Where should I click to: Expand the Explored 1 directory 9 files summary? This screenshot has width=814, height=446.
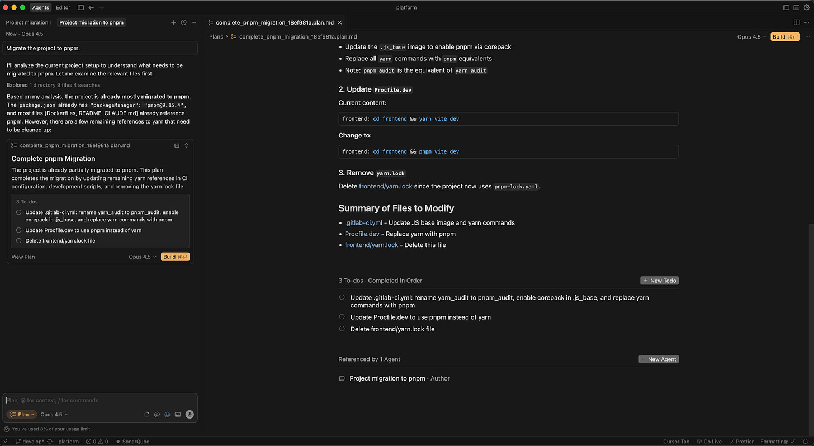[54, 85]
